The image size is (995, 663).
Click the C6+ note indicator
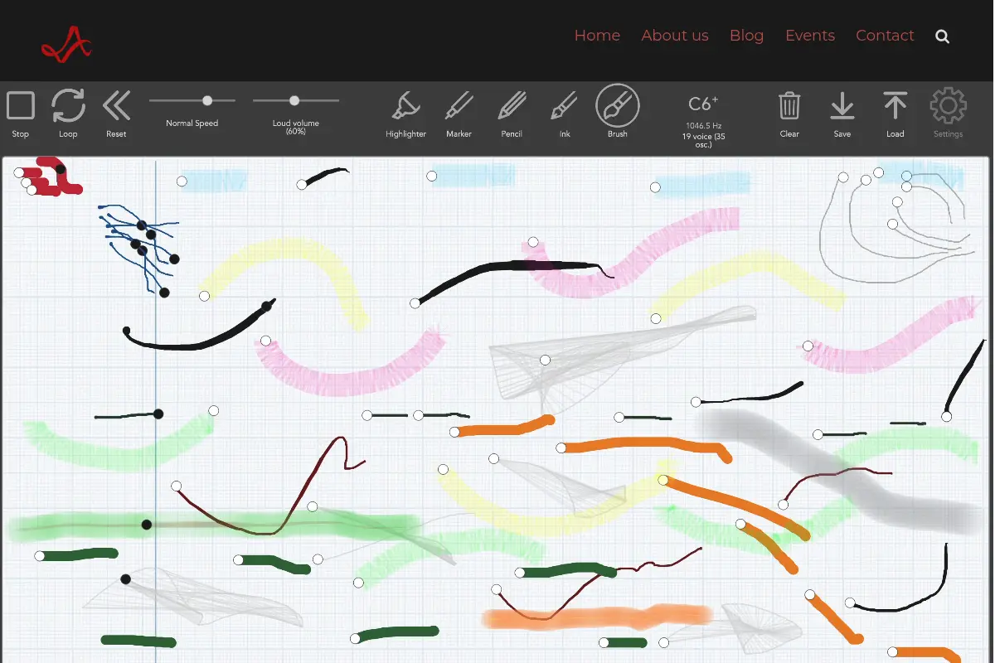tap(703, 104)
